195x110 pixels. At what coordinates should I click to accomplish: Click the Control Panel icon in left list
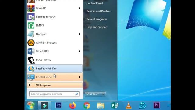click(x=31, y=77)
